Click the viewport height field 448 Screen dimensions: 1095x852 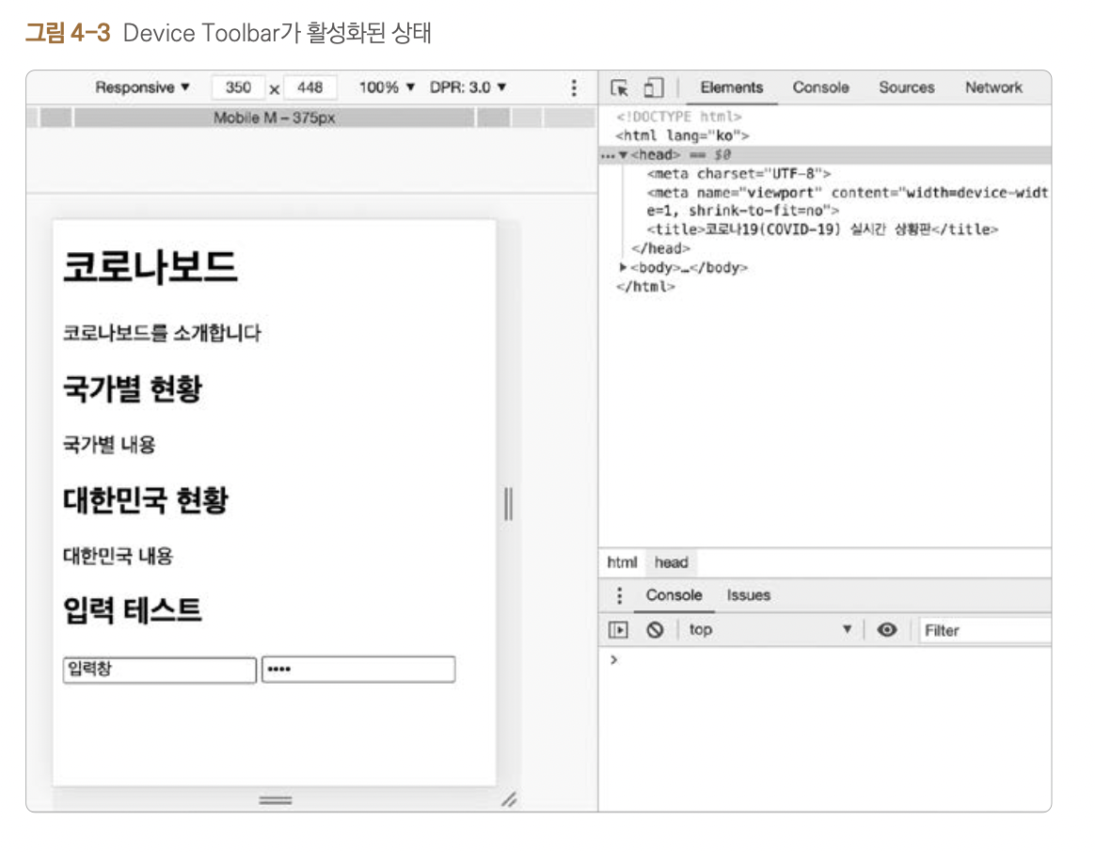pos(310,88)
